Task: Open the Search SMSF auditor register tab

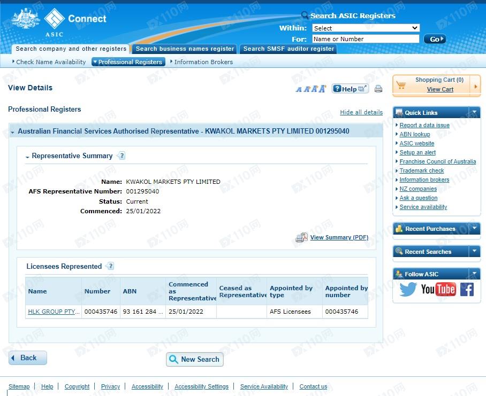Action: pyautogui.click(x=288, y=49)
